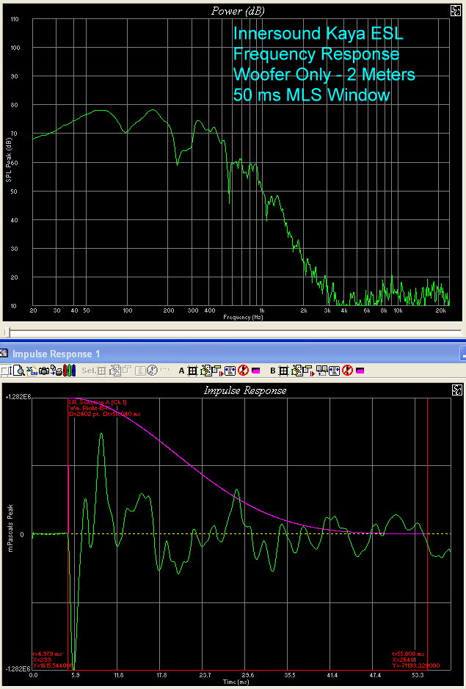The width and height of the screenshot is (466, 689).
Task: Click the 't=4.979 ms' cursor readout
Action: (x=47, y=655)
